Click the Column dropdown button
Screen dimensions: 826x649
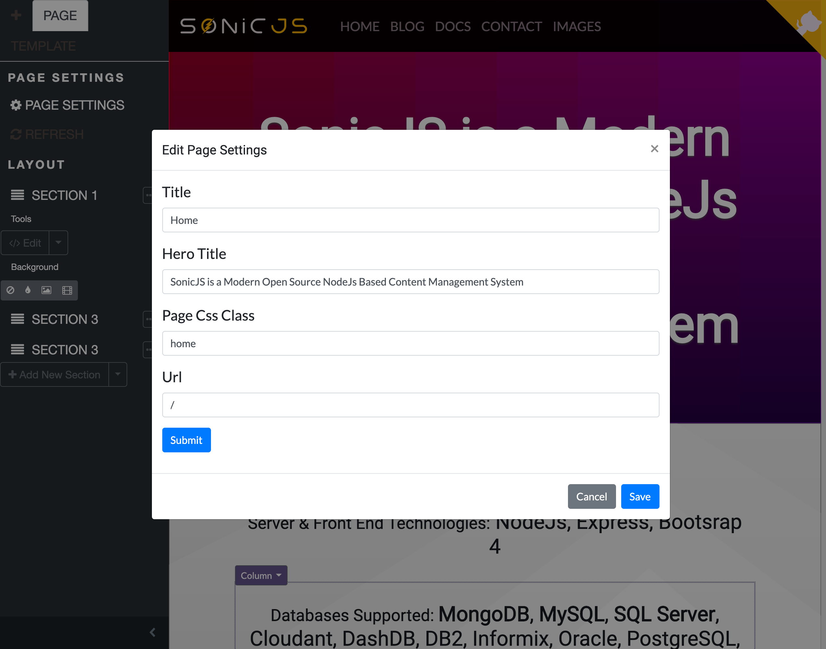261,575
